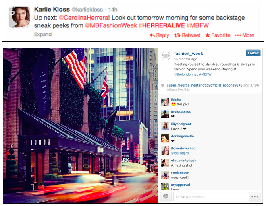266x206 pixels.
Task: Reply to Karlie Kloss's tweet
Action: pos(159,35)
